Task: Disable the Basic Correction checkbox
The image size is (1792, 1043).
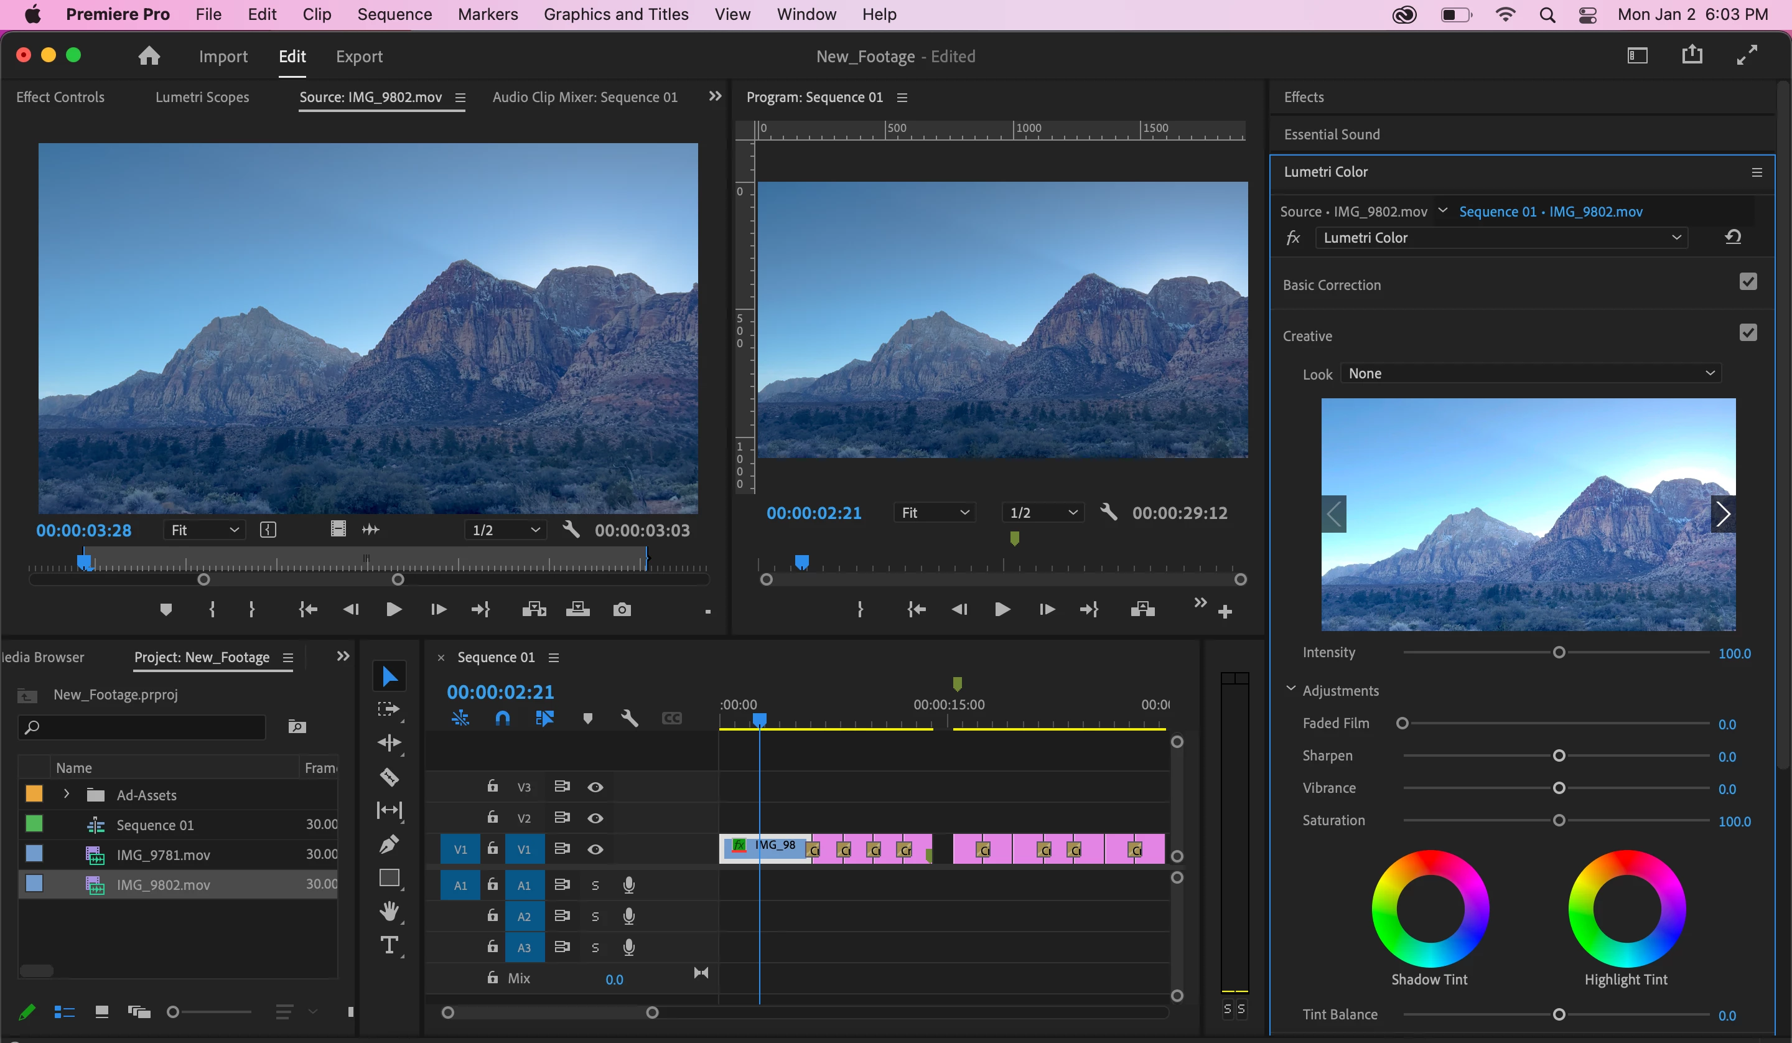Action: pyautogui.click(x=1748, y=282)
